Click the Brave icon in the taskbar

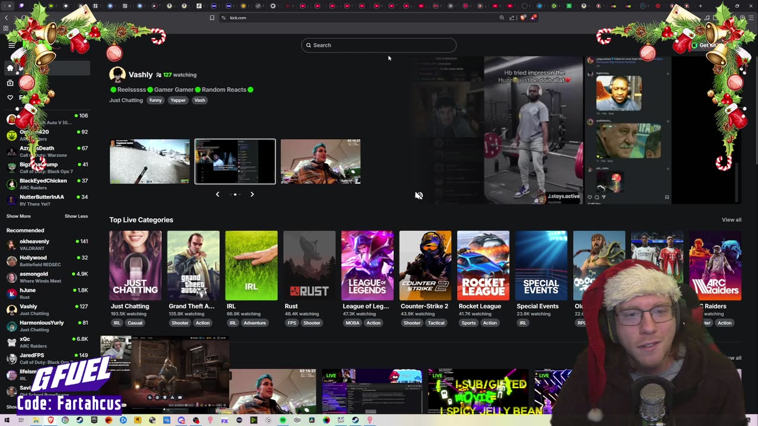pyautogui.click(x=50, y=420)
